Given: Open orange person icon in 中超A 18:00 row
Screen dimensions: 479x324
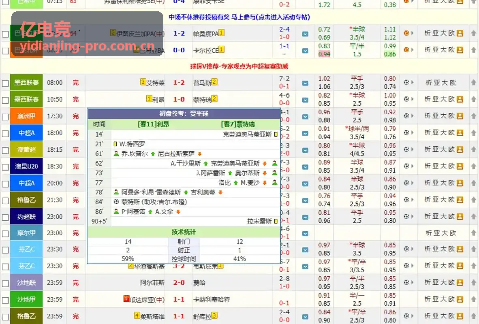Looking at the screenshot, I should point(460,133).
